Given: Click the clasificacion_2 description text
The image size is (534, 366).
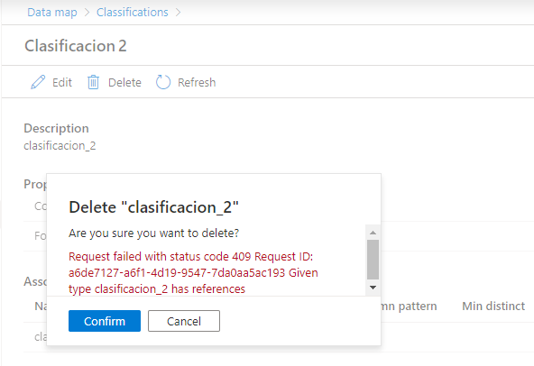Looking at the screenshot, I should tap(60, 146).
